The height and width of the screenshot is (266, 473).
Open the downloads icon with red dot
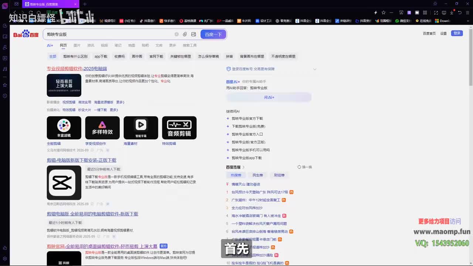452,12
